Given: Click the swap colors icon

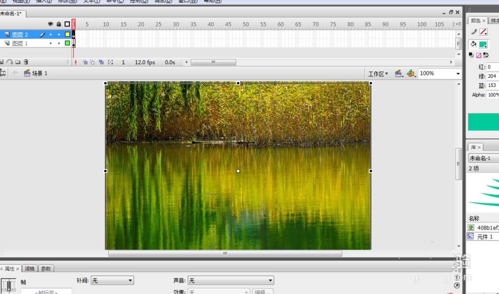Looking at the screenshot, I should [x=486, y=55].
